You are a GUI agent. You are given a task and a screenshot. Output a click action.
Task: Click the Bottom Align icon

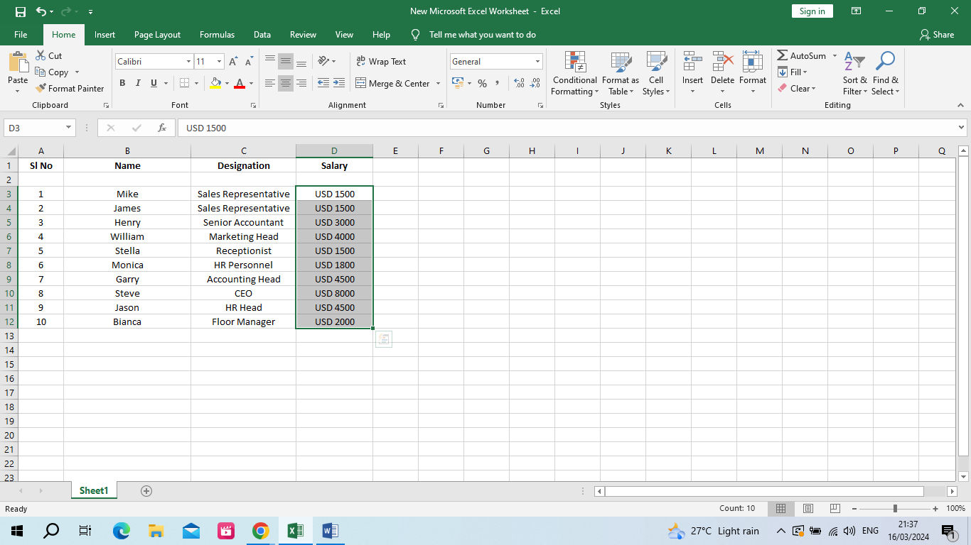(x=301, y=62)
